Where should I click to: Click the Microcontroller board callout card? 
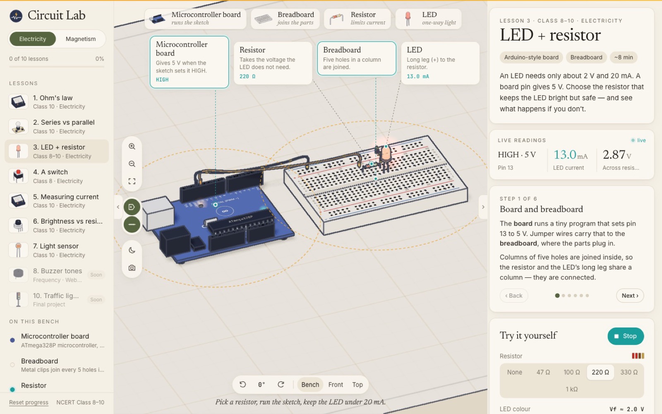(189, 62)
